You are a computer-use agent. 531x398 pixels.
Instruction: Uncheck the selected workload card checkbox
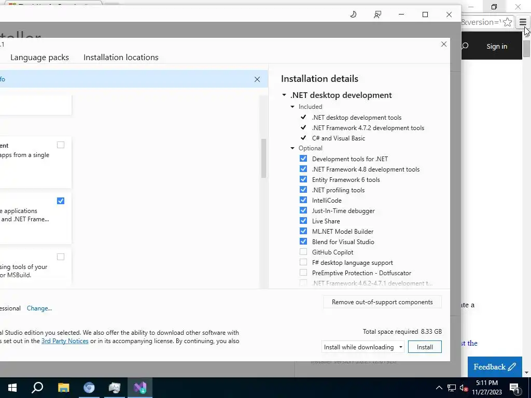(61, 201)
